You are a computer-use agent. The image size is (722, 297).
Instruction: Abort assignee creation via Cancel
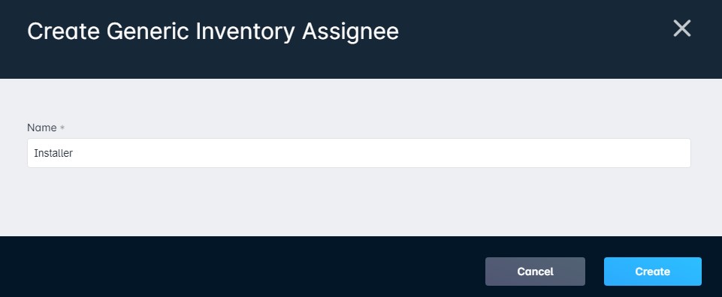click(535, 271)
